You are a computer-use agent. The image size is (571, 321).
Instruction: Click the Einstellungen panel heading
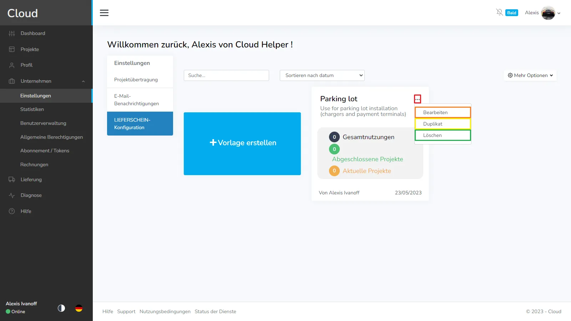click(x=132, y=63)
